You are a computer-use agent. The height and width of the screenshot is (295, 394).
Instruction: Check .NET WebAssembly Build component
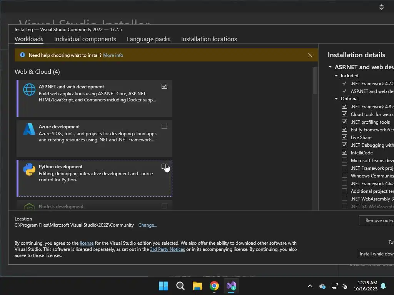click(x=344, y=199)
